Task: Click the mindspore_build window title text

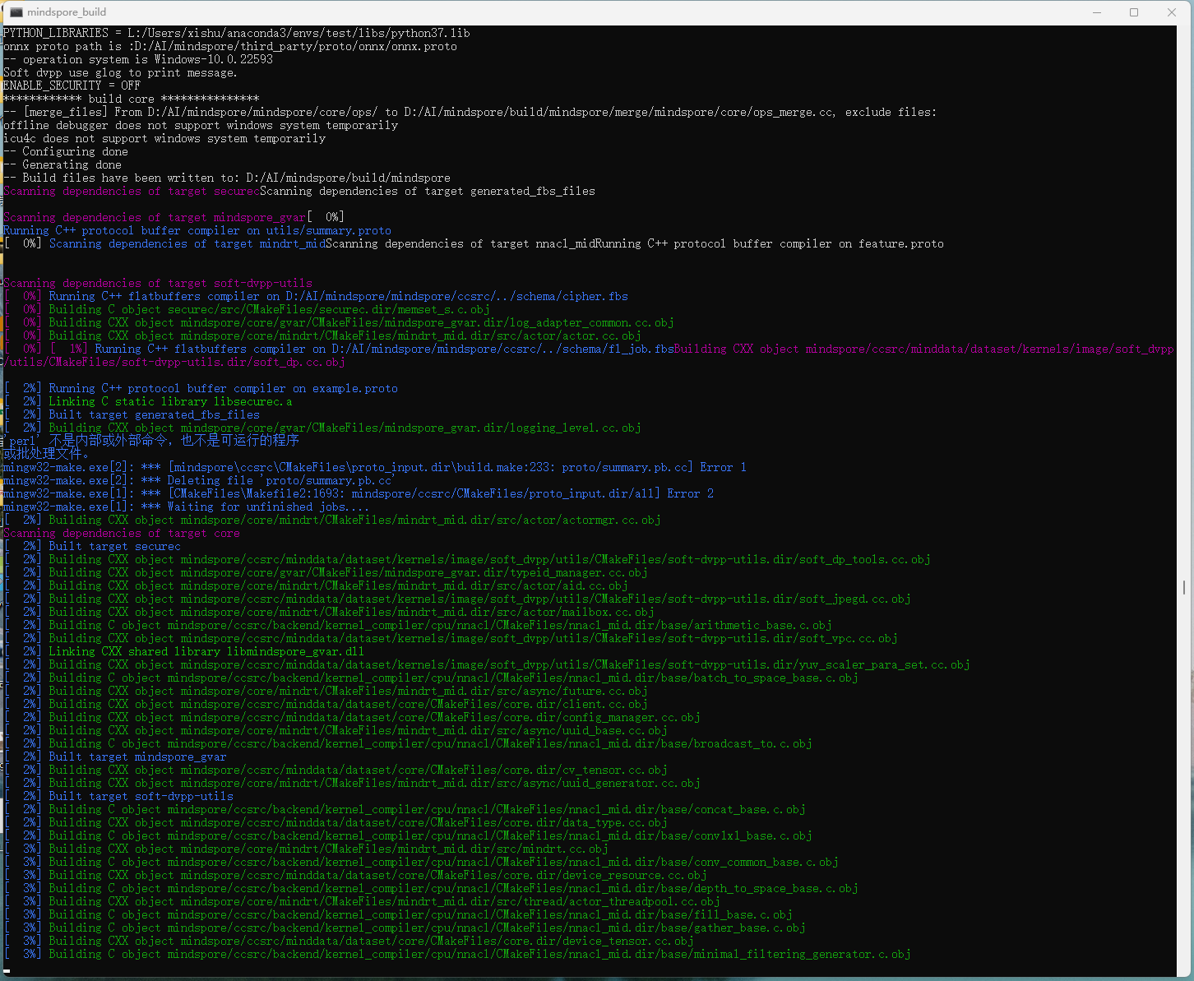Action: tap(67, 12)
